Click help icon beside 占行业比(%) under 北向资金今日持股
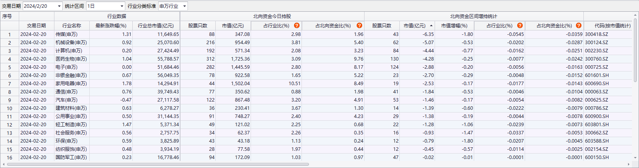639x168 pixels. (x=297, y=25)
